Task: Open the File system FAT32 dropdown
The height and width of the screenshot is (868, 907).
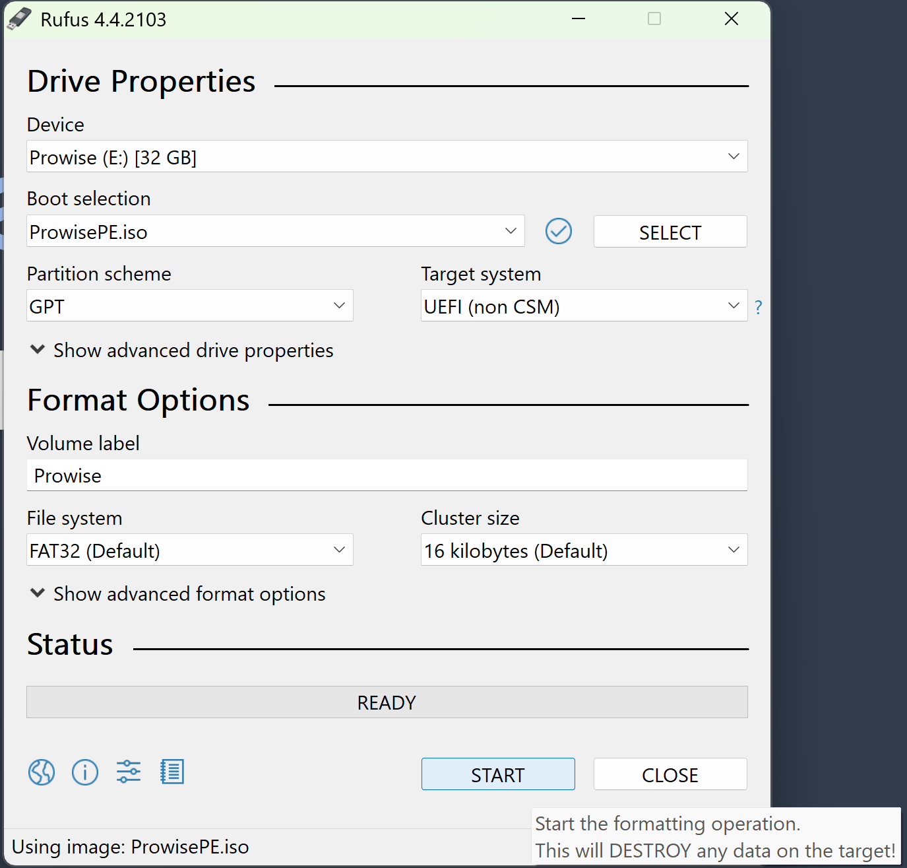Action: tap(189, 550)
